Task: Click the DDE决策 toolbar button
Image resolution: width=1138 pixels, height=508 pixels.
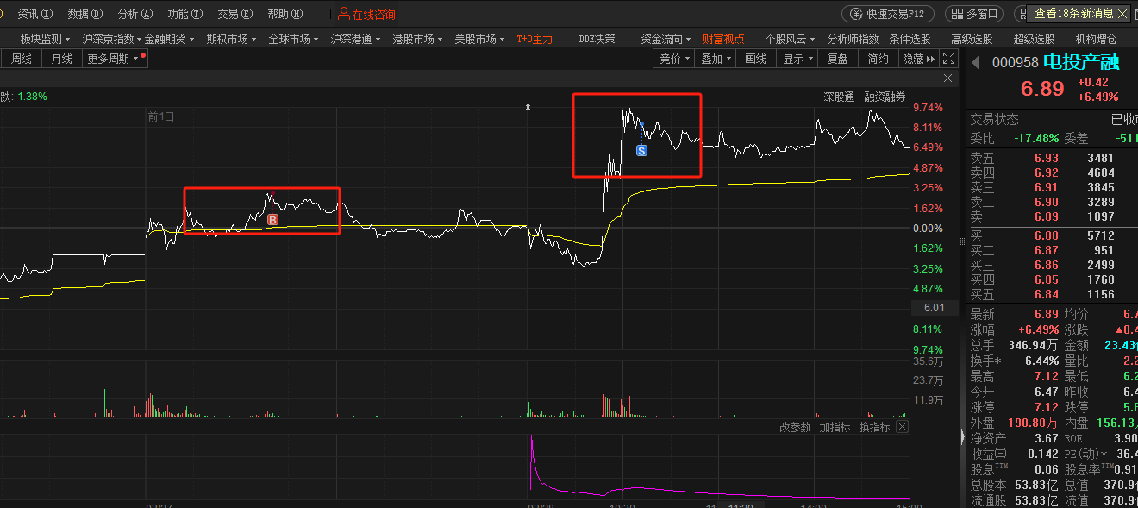Action: tap(597, 39)
